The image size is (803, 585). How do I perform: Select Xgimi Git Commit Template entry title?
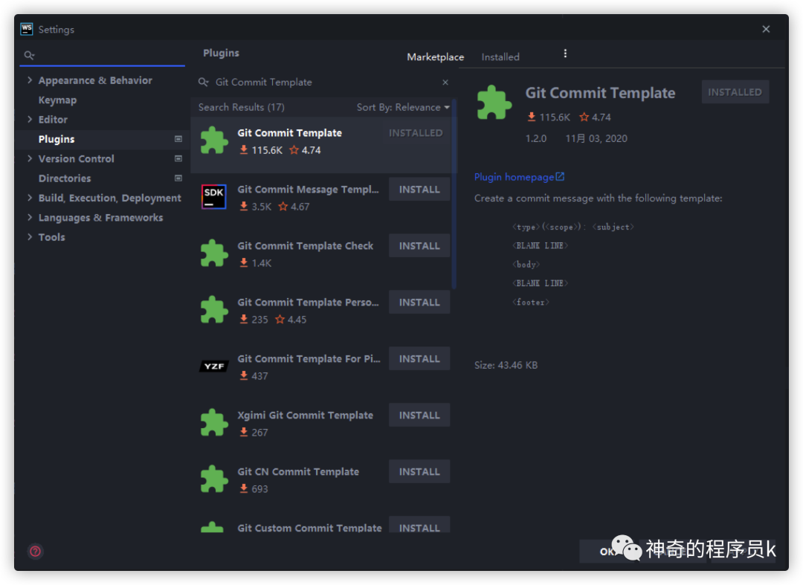click(305, 415)
